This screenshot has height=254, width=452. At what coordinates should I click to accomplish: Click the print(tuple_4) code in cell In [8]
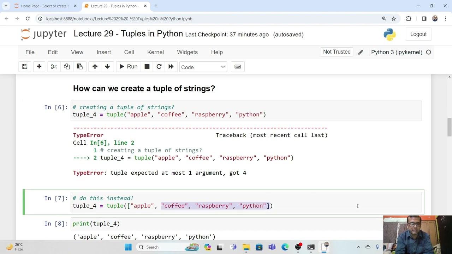click(x=96, y=224)
